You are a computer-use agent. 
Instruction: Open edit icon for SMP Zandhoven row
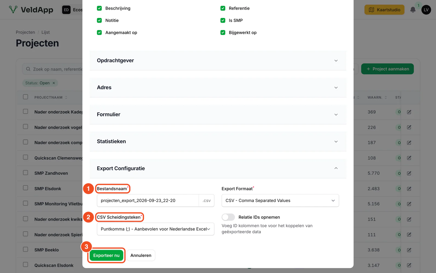click(409, 173)
